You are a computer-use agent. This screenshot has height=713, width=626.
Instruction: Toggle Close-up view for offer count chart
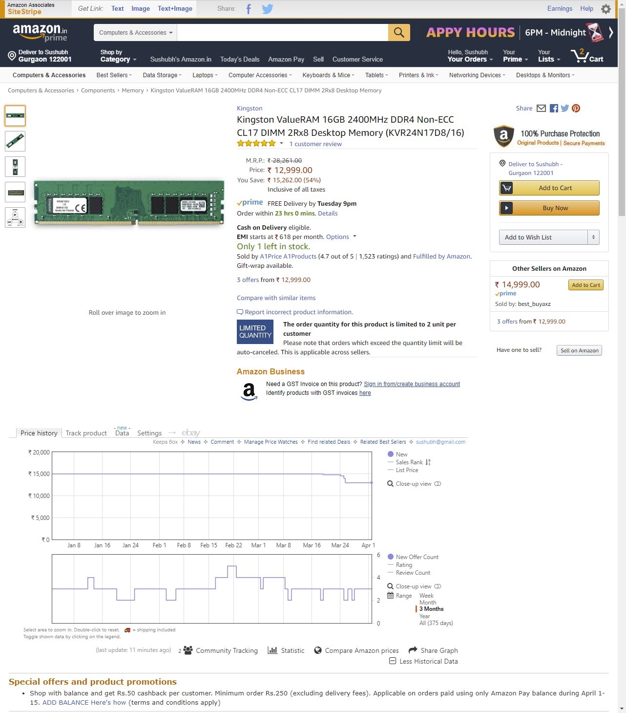coord(414,586)
